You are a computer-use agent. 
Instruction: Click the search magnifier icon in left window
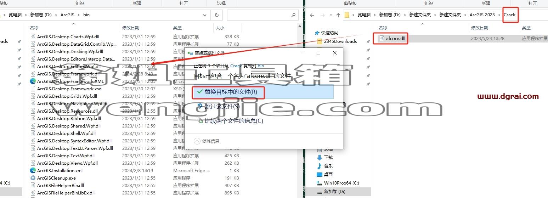[x=293, y=15]
